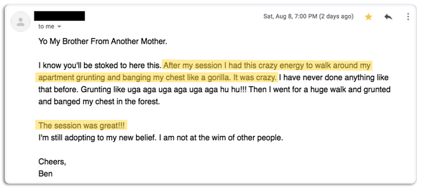Viewport: 421px width, 188px height.
Task: Click the "Sat, Aug 8, 7:00 PM" timestamp
Action: [308, 16]
